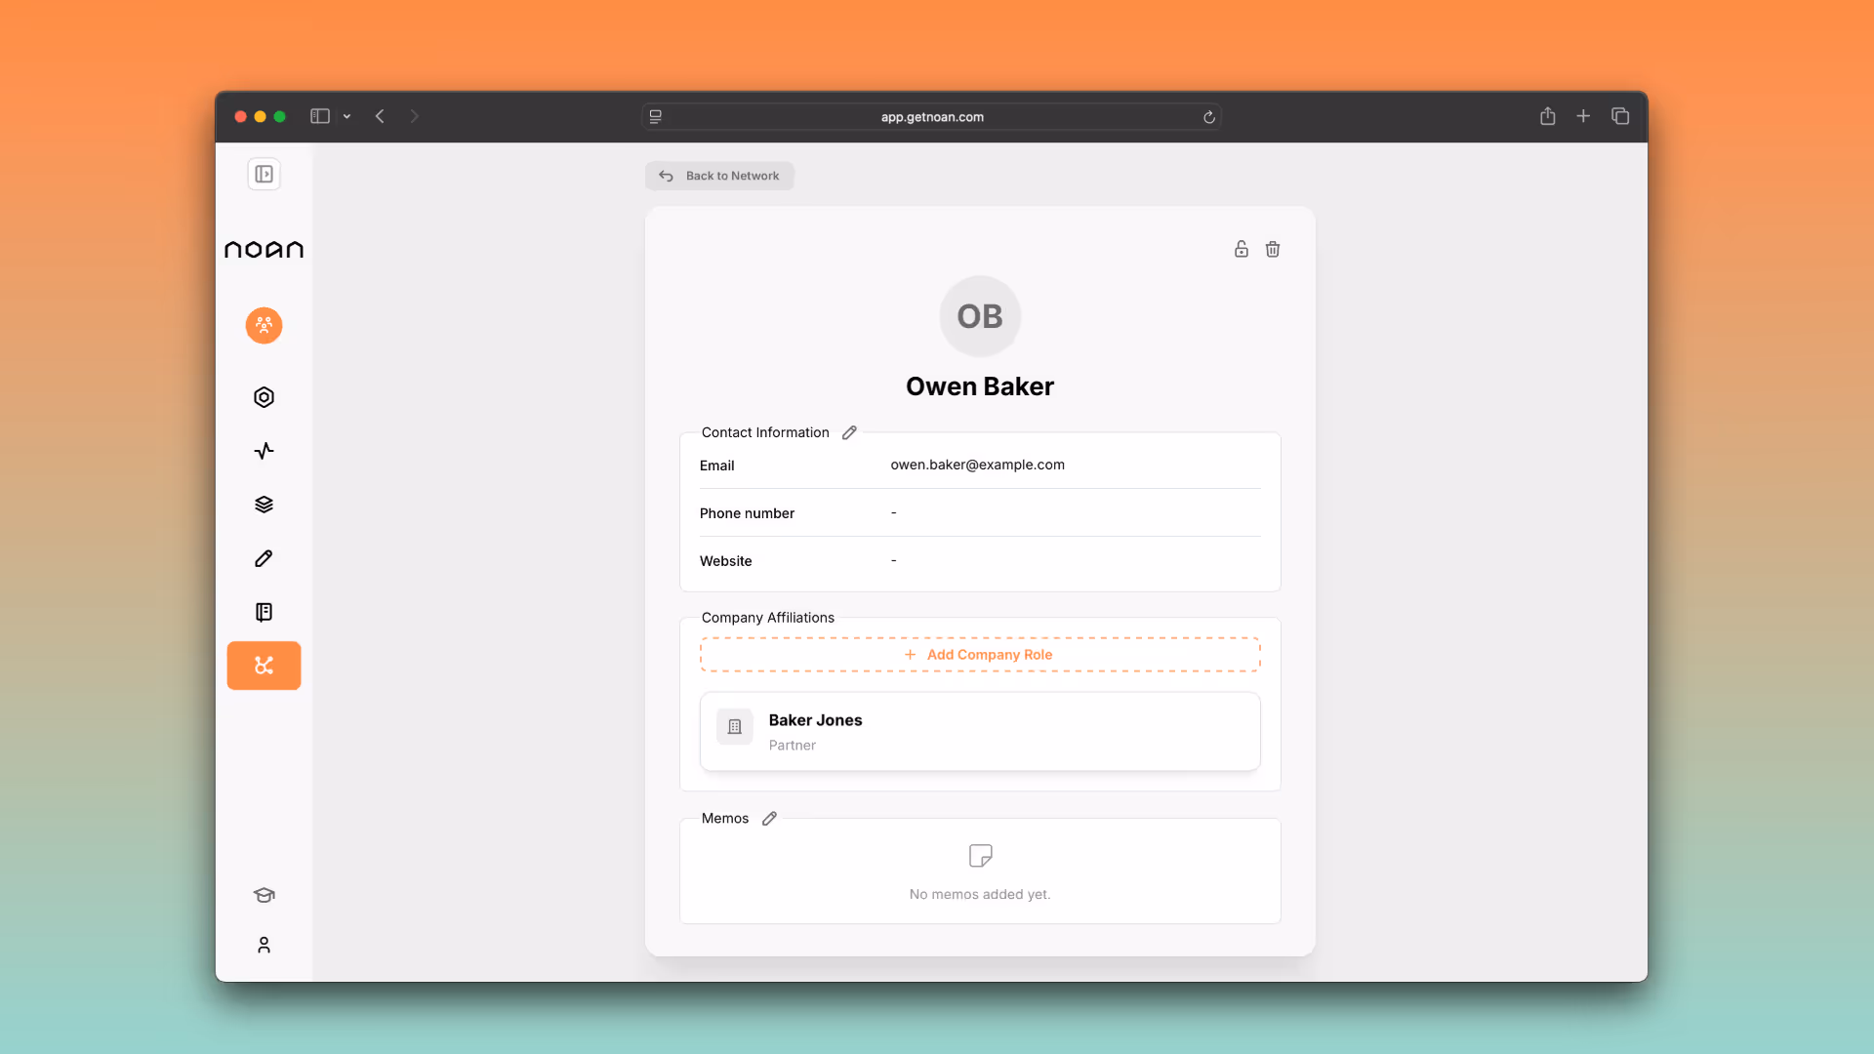Open the user profile sidebar icon

[x=264, y=945]
